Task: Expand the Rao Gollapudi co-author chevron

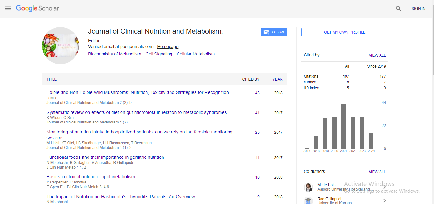Action: tap(384, 201)
